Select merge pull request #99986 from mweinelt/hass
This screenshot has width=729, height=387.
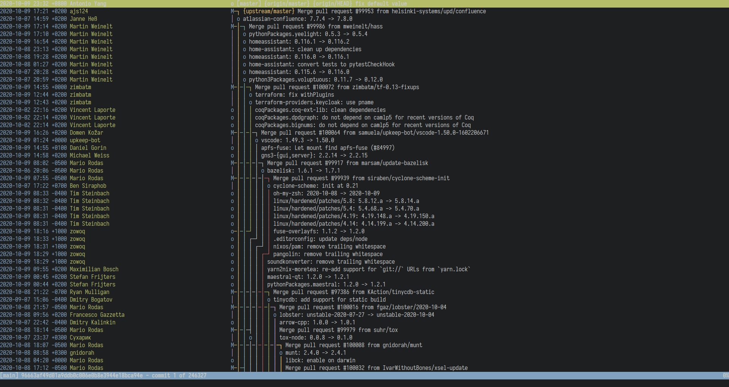[x=364, y=27]
